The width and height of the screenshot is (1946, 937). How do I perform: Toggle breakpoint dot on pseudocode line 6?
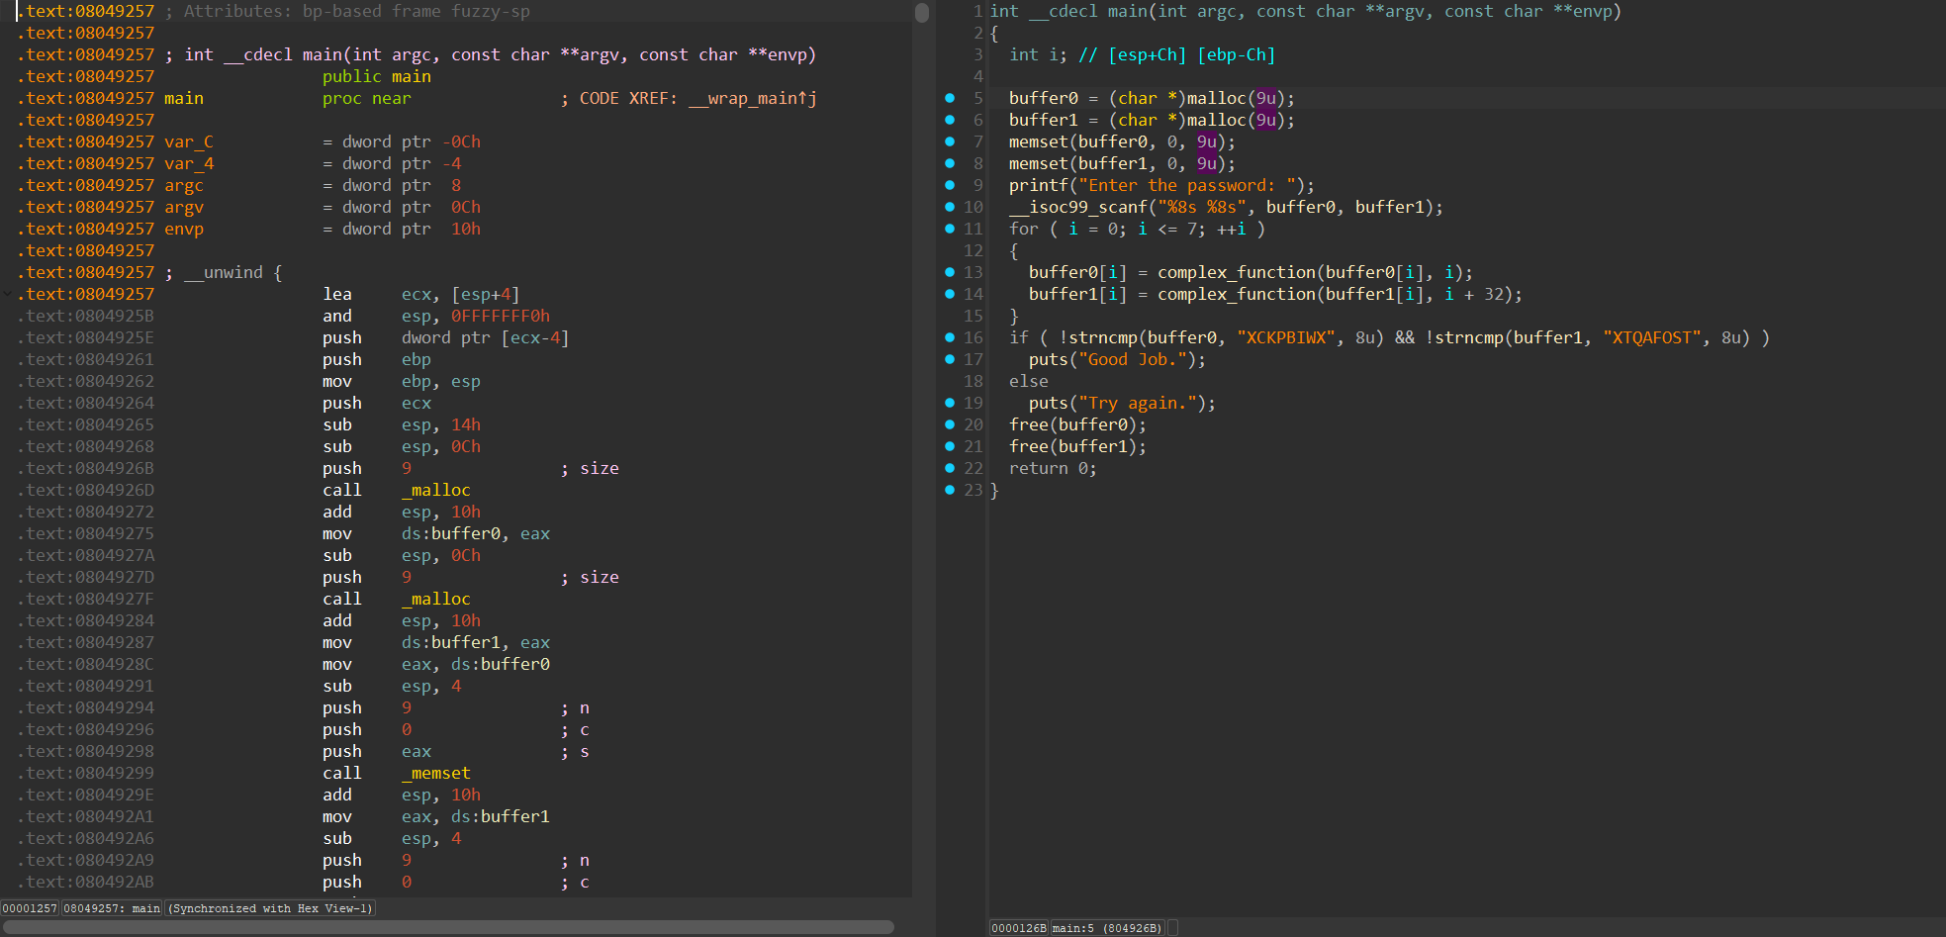tap(950, 120)
